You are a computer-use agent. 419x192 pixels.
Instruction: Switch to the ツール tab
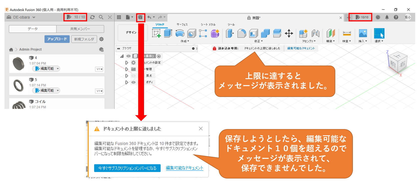click(231, 24)
